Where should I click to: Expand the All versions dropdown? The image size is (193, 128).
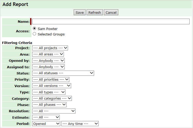pos(52,86)
